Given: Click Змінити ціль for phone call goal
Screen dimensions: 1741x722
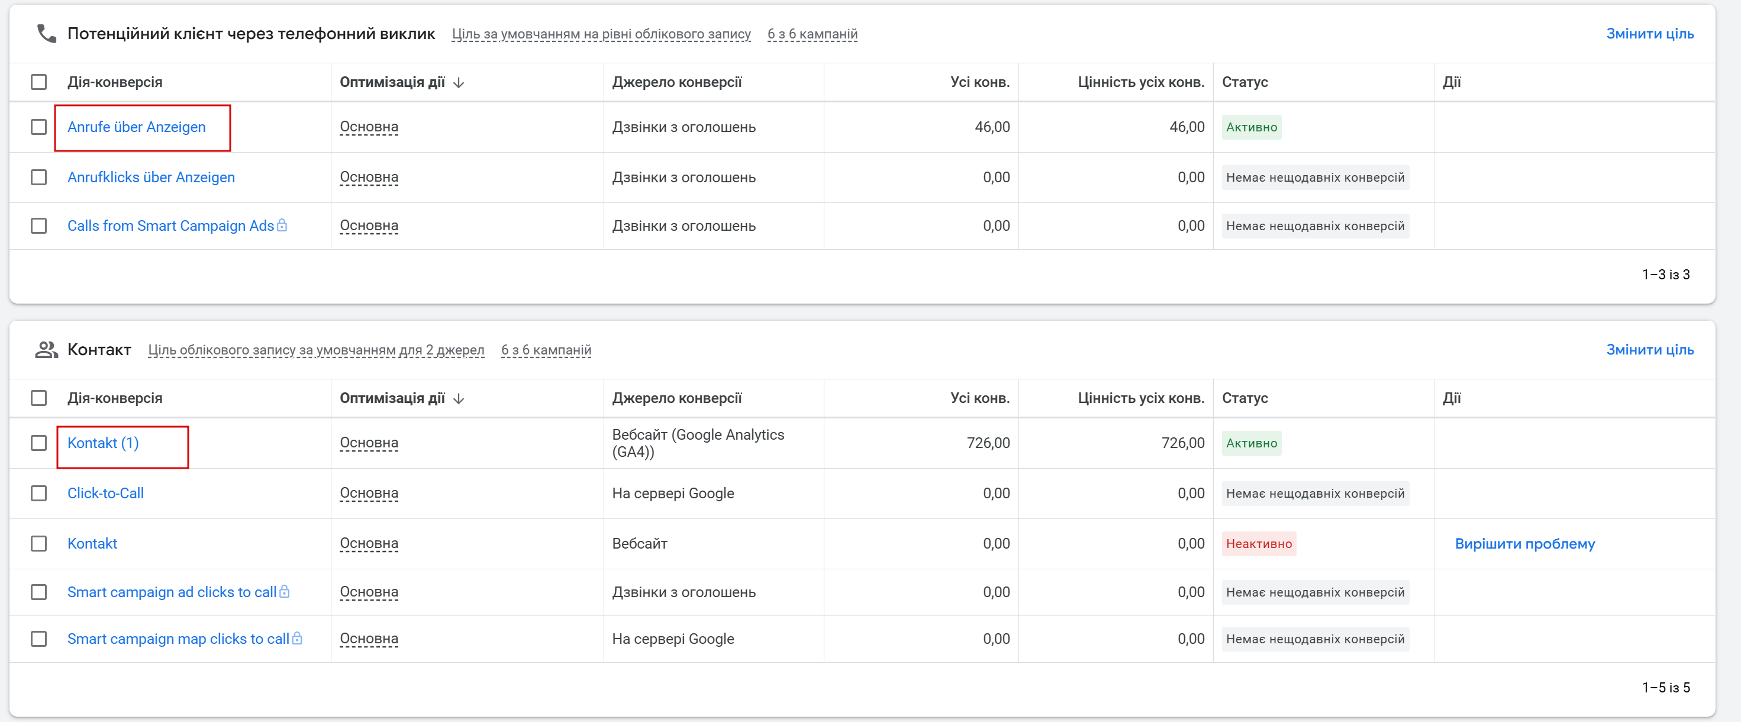Looking at the screenshot, I should (1649, 34).
